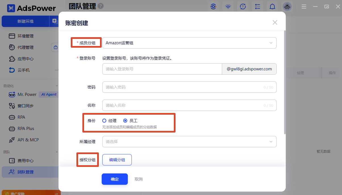Click the 新建环境 button
This screenshot has height=195, width=342.
(26, 21)
